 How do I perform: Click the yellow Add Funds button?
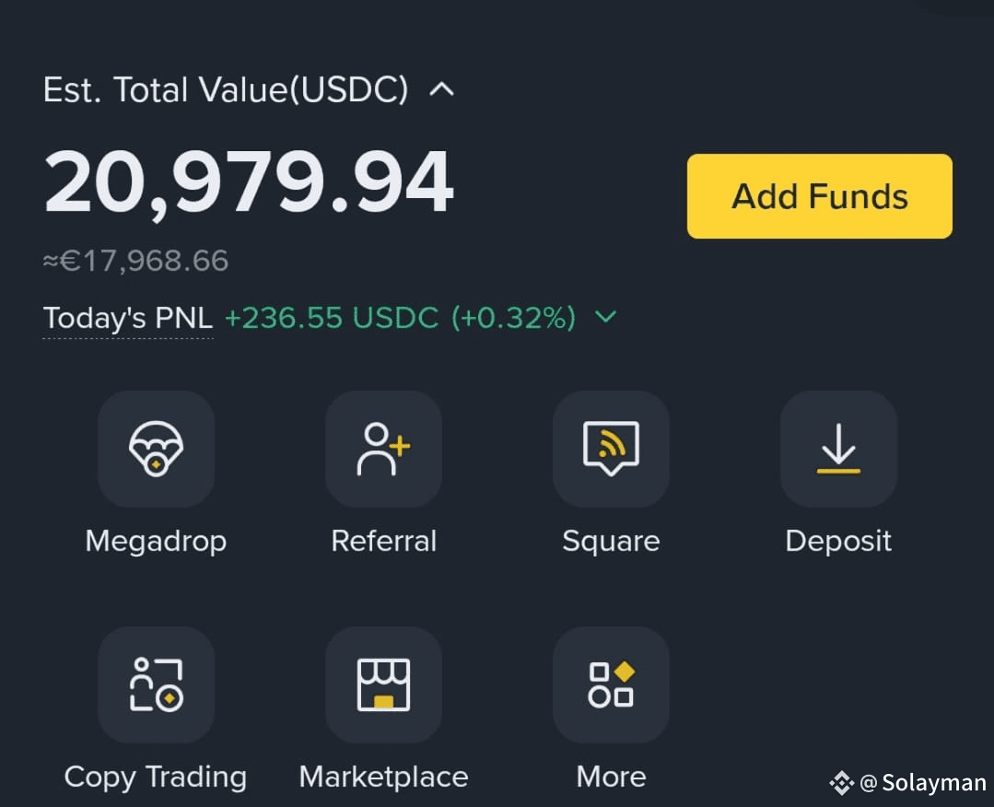[x=820, y=196]
